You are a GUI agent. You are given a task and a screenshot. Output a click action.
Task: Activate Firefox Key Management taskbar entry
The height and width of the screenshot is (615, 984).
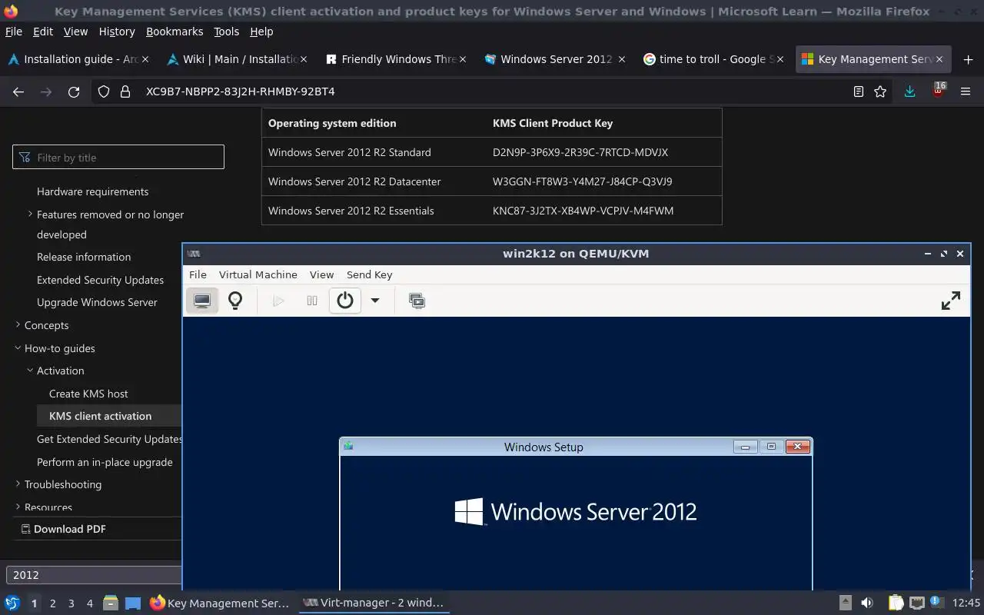220,603
